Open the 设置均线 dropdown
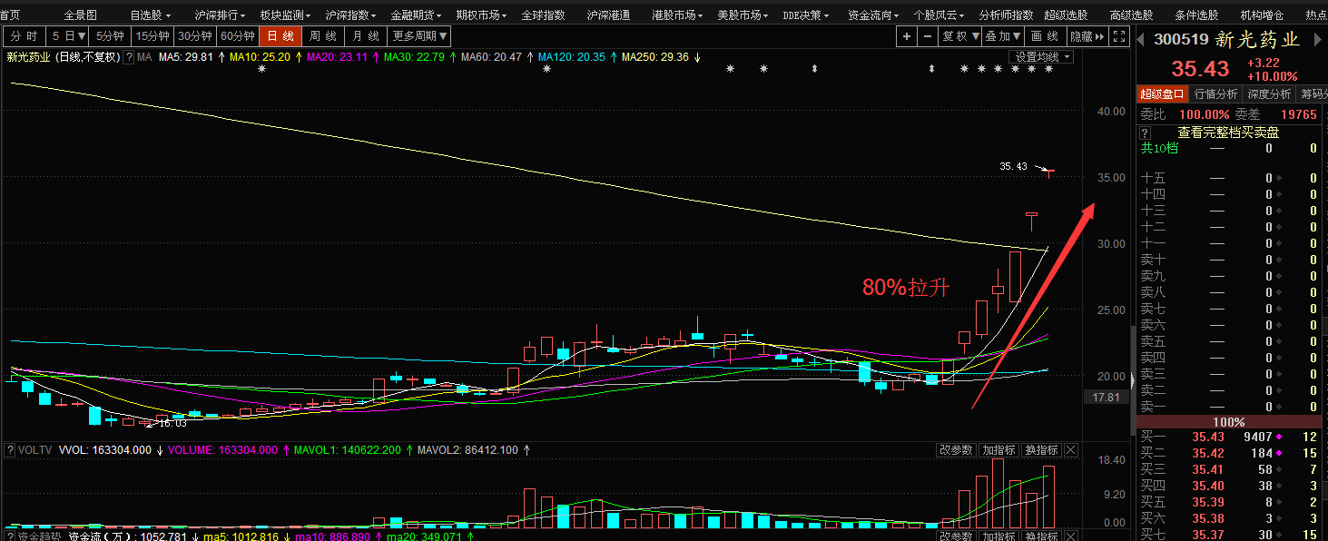Image resolution: width=1328 pixels, height=541 pixels. (1042, 57)
